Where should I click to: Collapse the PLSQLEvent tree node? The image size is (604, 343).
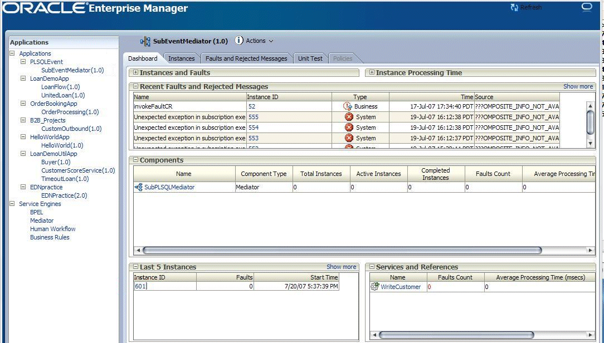click(23, 62)
